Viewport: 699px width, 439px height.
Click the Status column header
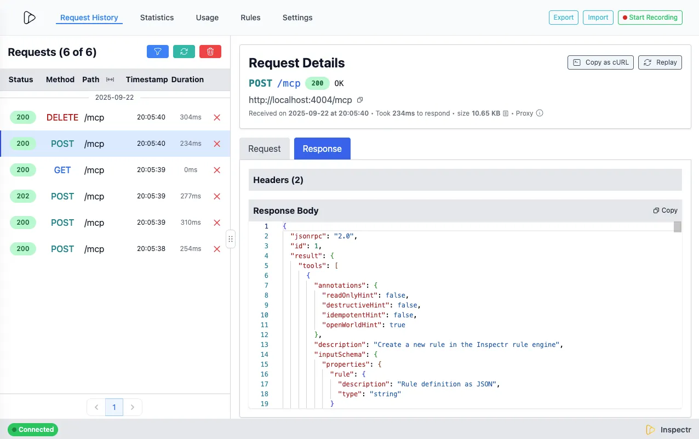coord(21,79)
